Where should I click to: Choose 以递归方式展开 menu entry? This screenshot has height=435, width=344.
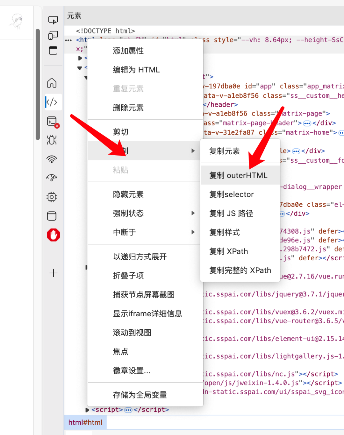click(145, 257)
